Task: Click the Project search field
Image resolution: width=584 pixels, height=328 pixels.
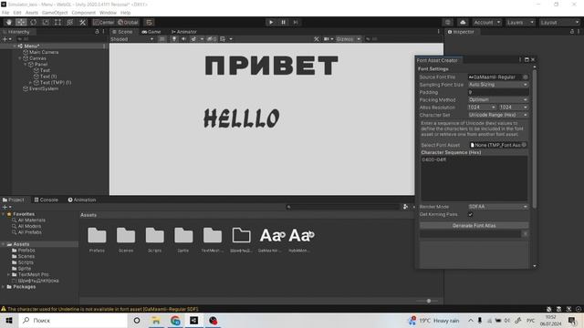Action: pos(343,207)
